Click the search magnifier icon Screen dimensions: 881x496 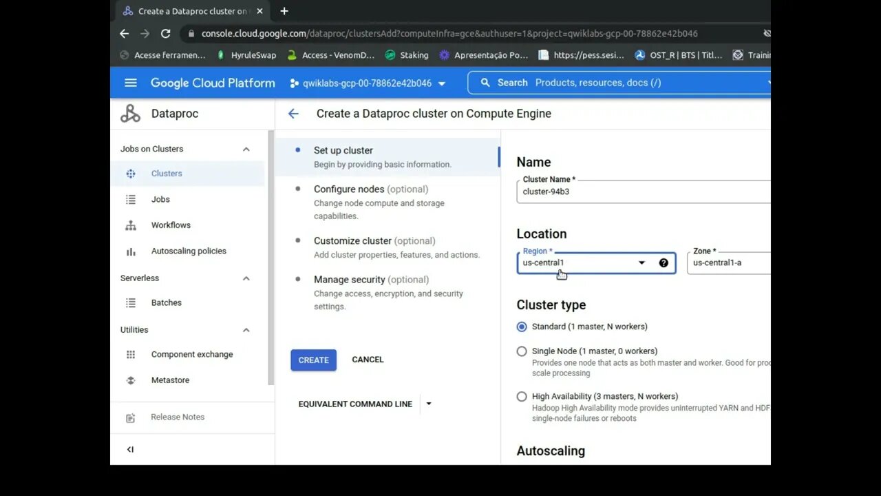pyautogui.click(x=485, y=83)
